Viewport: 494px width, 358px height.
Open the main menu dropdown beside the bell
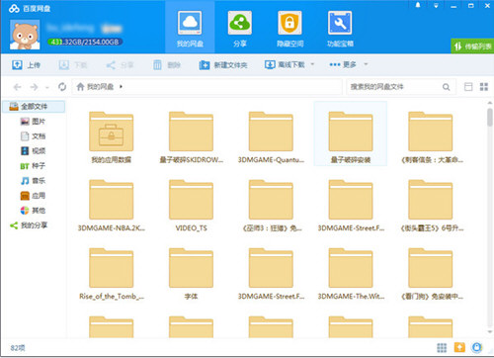[436, 6]
